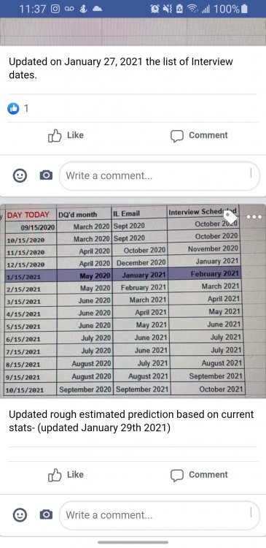
Task: Open the interview schedule table photo
Action: pos(133,301)
